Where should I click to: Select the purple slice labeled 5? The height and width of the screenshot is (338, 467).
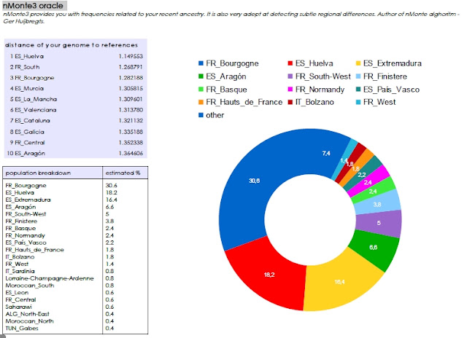click(x=379, y=223)
